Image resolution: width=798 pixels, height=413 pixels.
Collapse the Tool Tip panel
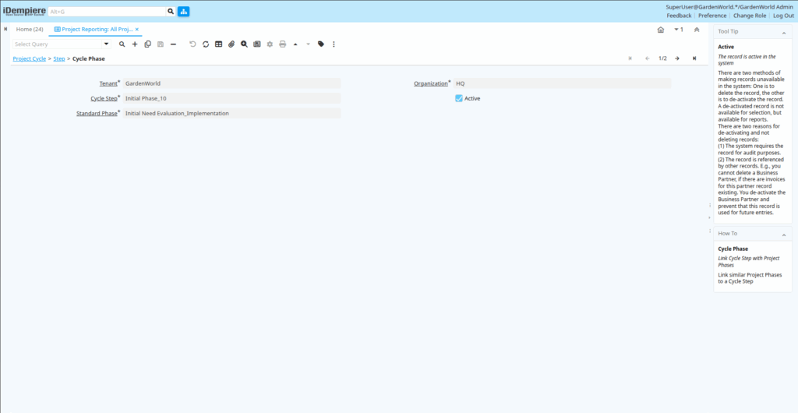[x=784, y=33]
